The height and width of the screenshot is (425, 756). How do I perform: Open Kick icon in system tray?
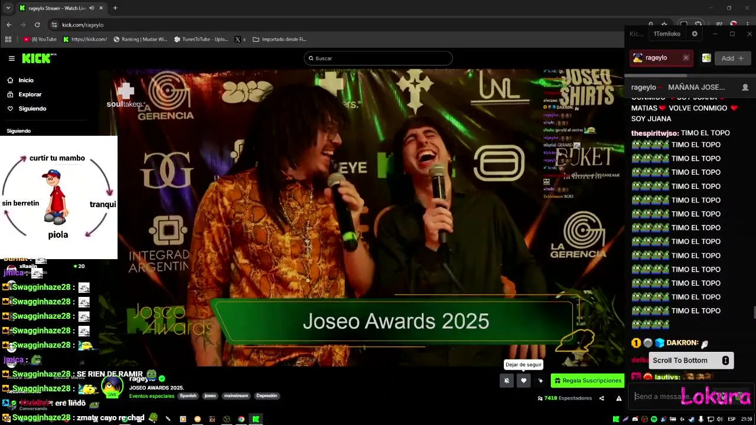coord(616,419)
